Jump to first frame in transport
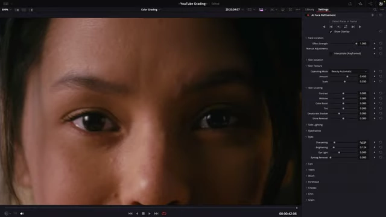This screenshot has width=386, height=217. pyautogui.click(x=130, y=213)
